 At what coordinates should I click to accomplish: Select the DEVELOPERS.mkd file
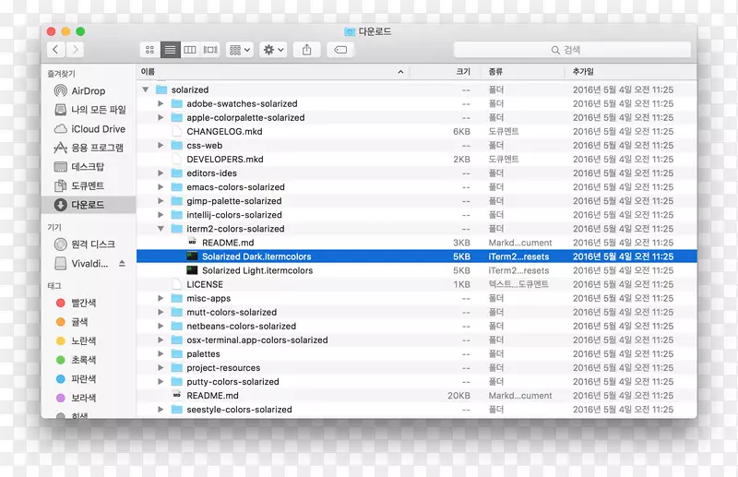coord(417,160)
